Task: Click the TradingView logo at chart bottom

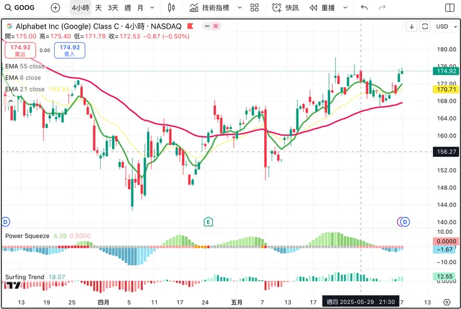Action: click(13, 285)
